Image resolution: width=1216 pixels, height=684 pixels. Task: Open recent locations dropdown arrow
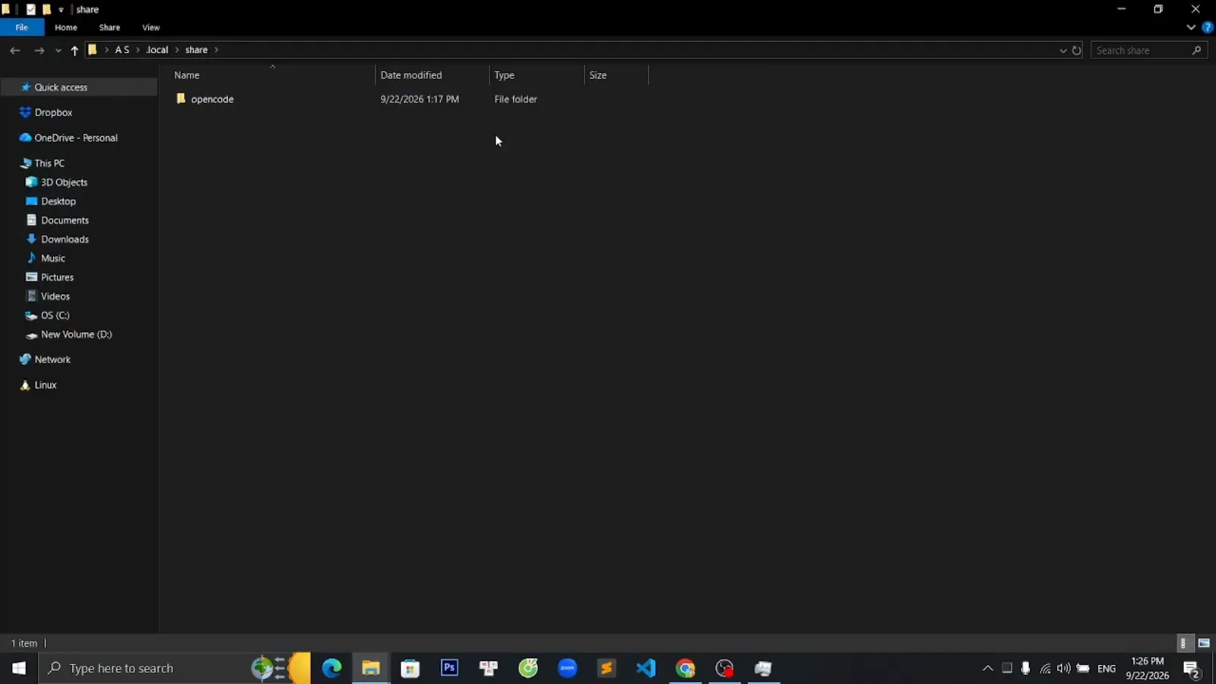pos(58,50)
